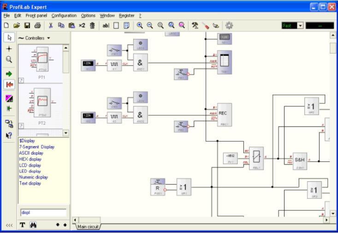Collapse sidebar with triple chevron
Viewport: 338px width, 233px height.
point(9,226)
